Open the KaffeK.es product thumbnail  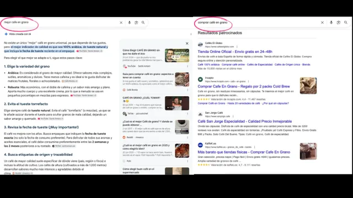308,151
